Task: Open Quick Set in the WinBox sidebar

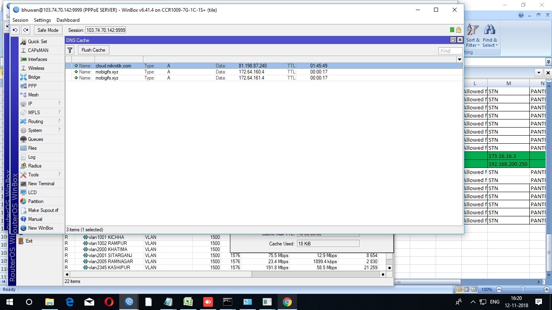Action: click(x=37, y=42)
